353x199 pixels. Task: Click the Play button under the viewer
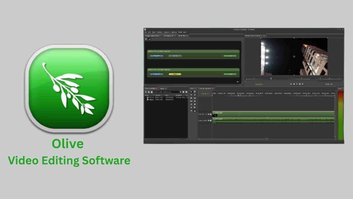[297, 84]
